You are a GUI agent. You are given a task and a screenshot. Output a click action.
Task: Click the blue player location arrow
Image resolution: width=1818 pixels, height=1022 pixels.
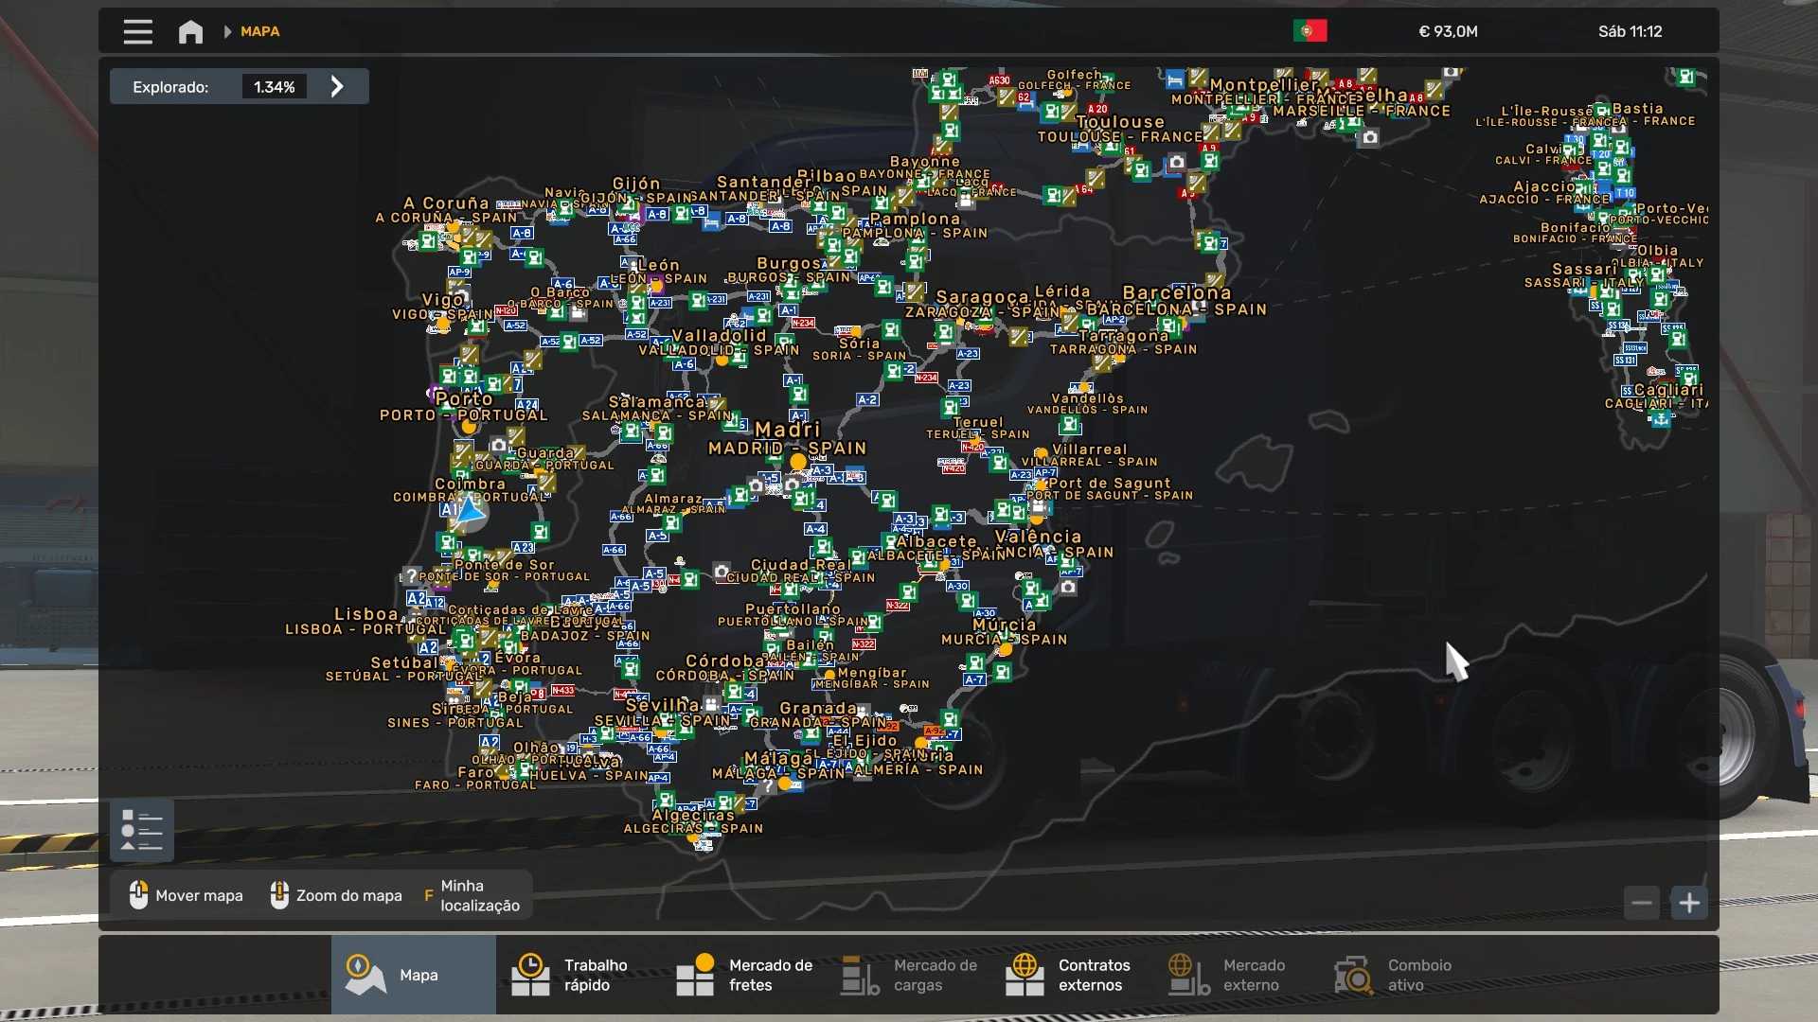(469, 512)
